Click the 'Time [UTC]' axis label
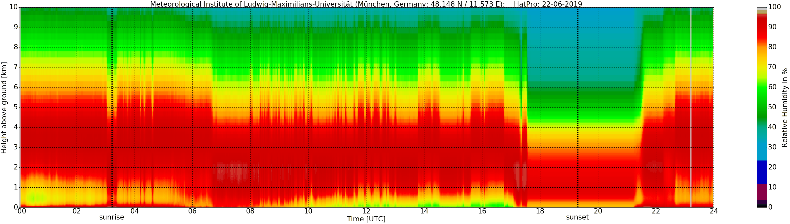 point(366,219)
